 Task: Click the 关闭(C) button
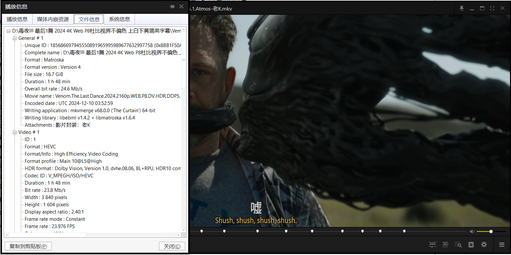[172, 246]
